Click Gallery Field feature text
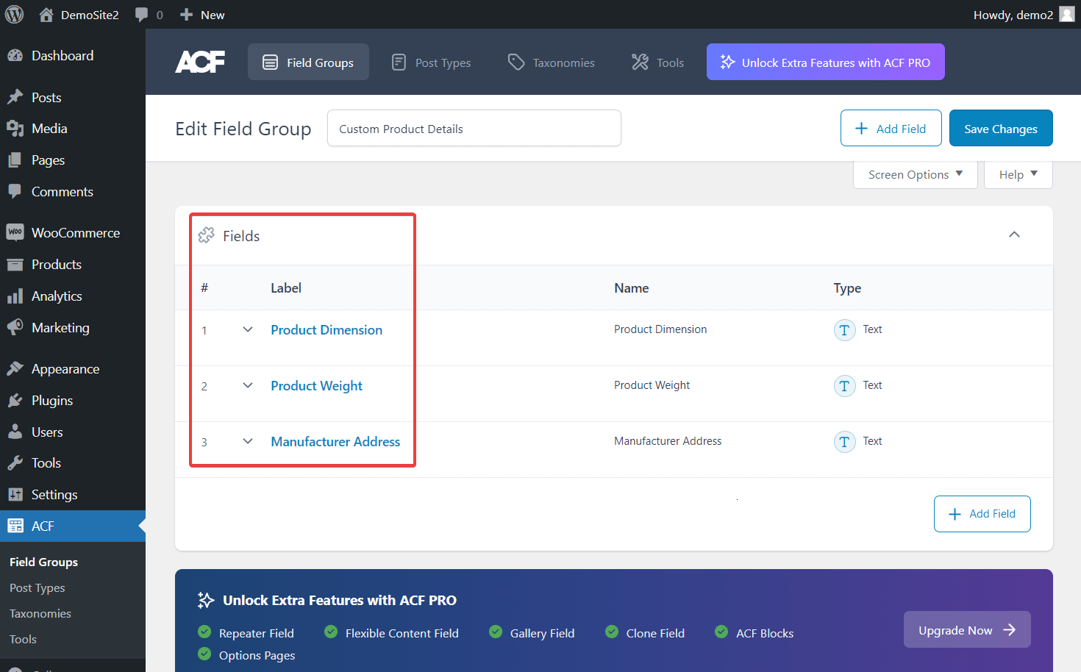The image size is (1081, 672). 543,633
